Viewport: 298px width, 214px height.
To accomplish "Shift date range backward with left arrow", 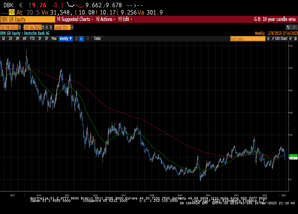I will click(47, 27).
